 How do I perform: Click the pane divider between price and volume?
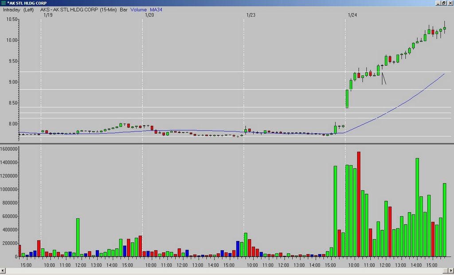227,143
